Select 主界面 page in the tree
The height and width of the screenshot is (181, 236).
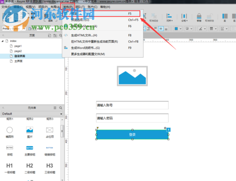pyautogui.click(x=18, y=61)
